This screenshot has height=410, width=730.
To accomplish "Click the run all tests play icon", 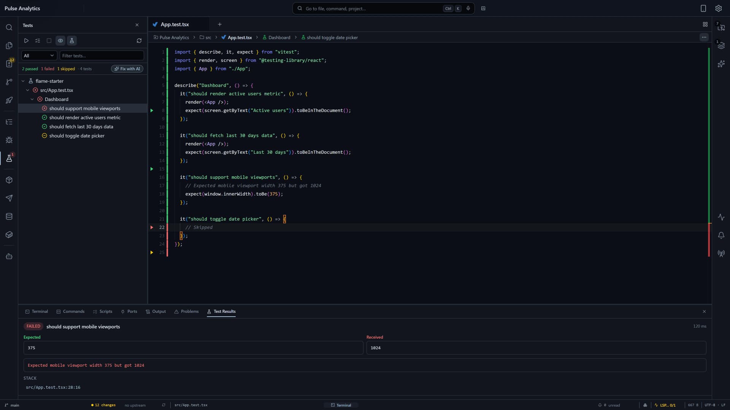I will (x=26, y=41).
